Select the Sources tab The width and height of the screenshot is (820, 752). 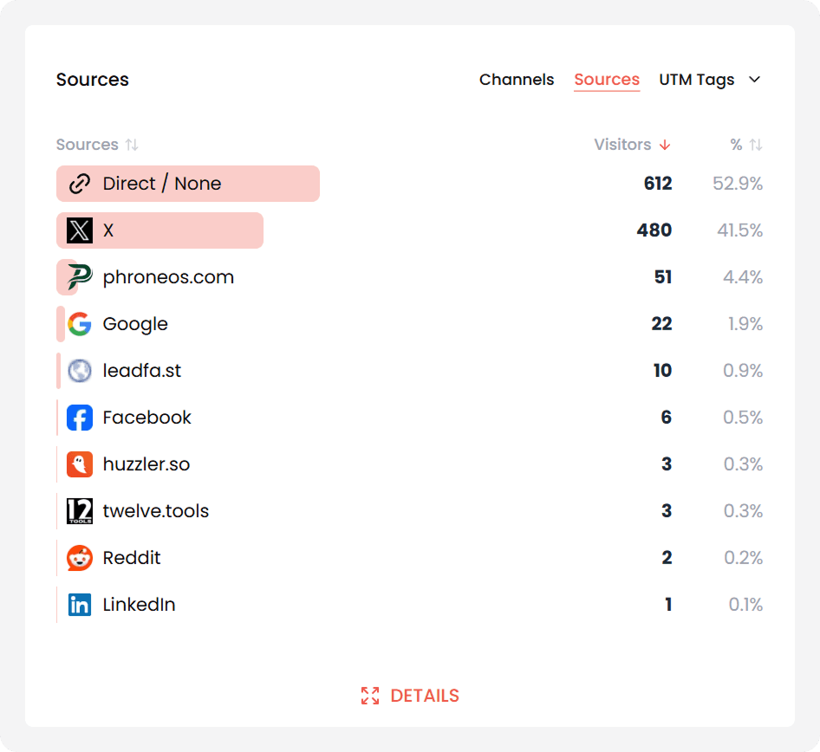(x=607, y=80)
